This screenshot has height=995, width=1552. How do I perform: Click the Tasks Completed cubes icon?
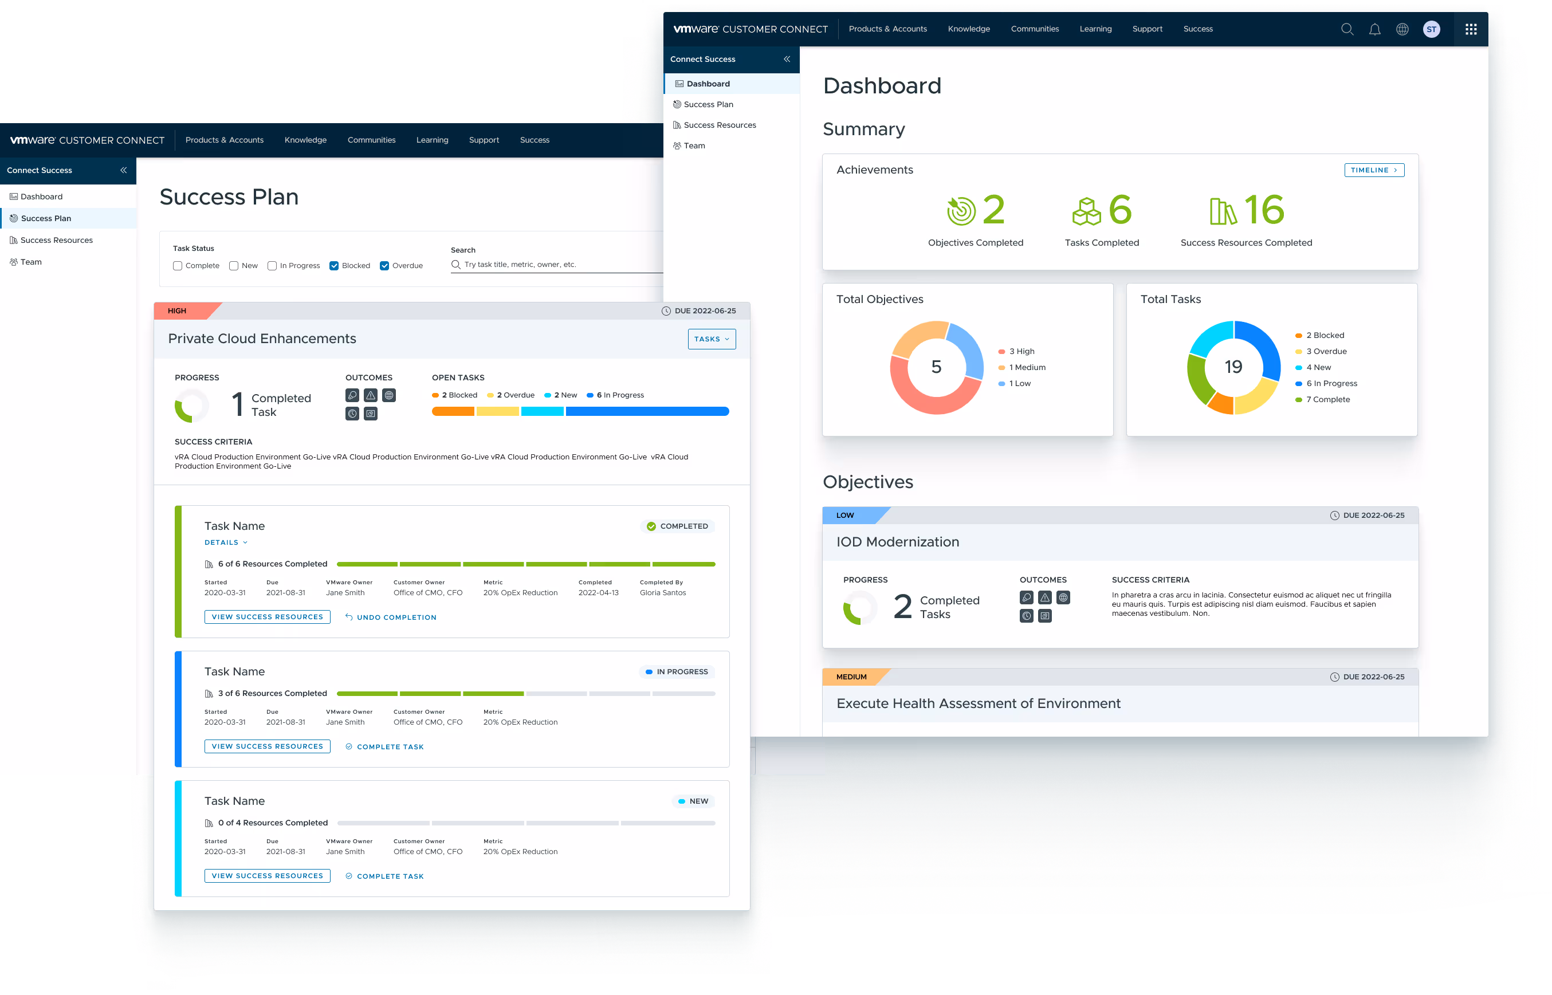point(1086,211)
